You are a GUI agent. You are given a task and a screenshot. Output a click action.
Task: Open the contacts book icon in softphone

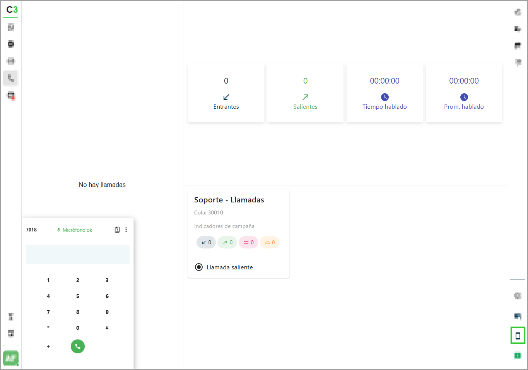coord(117,230)
